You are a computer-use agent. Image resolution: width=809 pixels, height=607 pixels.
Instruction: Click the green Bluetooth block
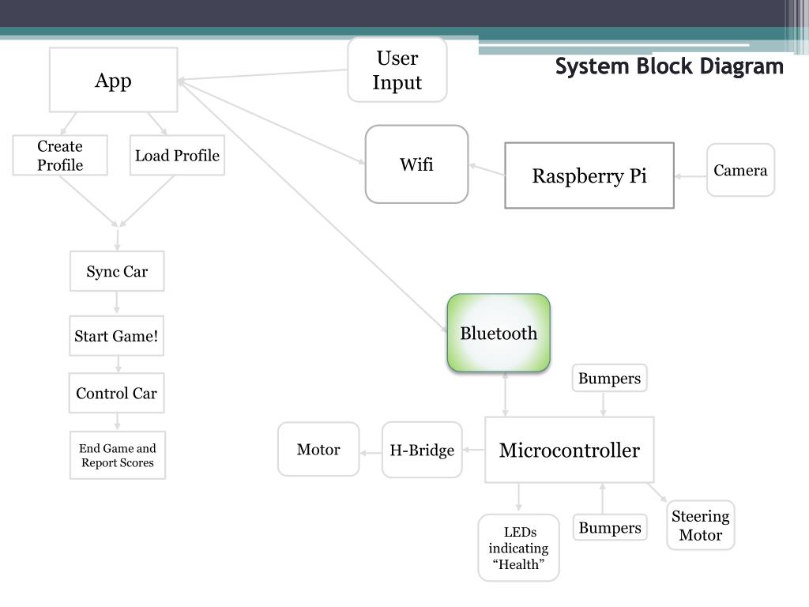pos(499,333)
